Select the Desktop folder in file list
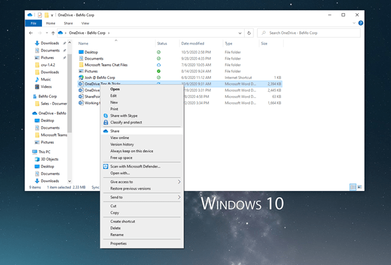Image resolution: width=391 pixels, height=265 pixels. (91, 52)
